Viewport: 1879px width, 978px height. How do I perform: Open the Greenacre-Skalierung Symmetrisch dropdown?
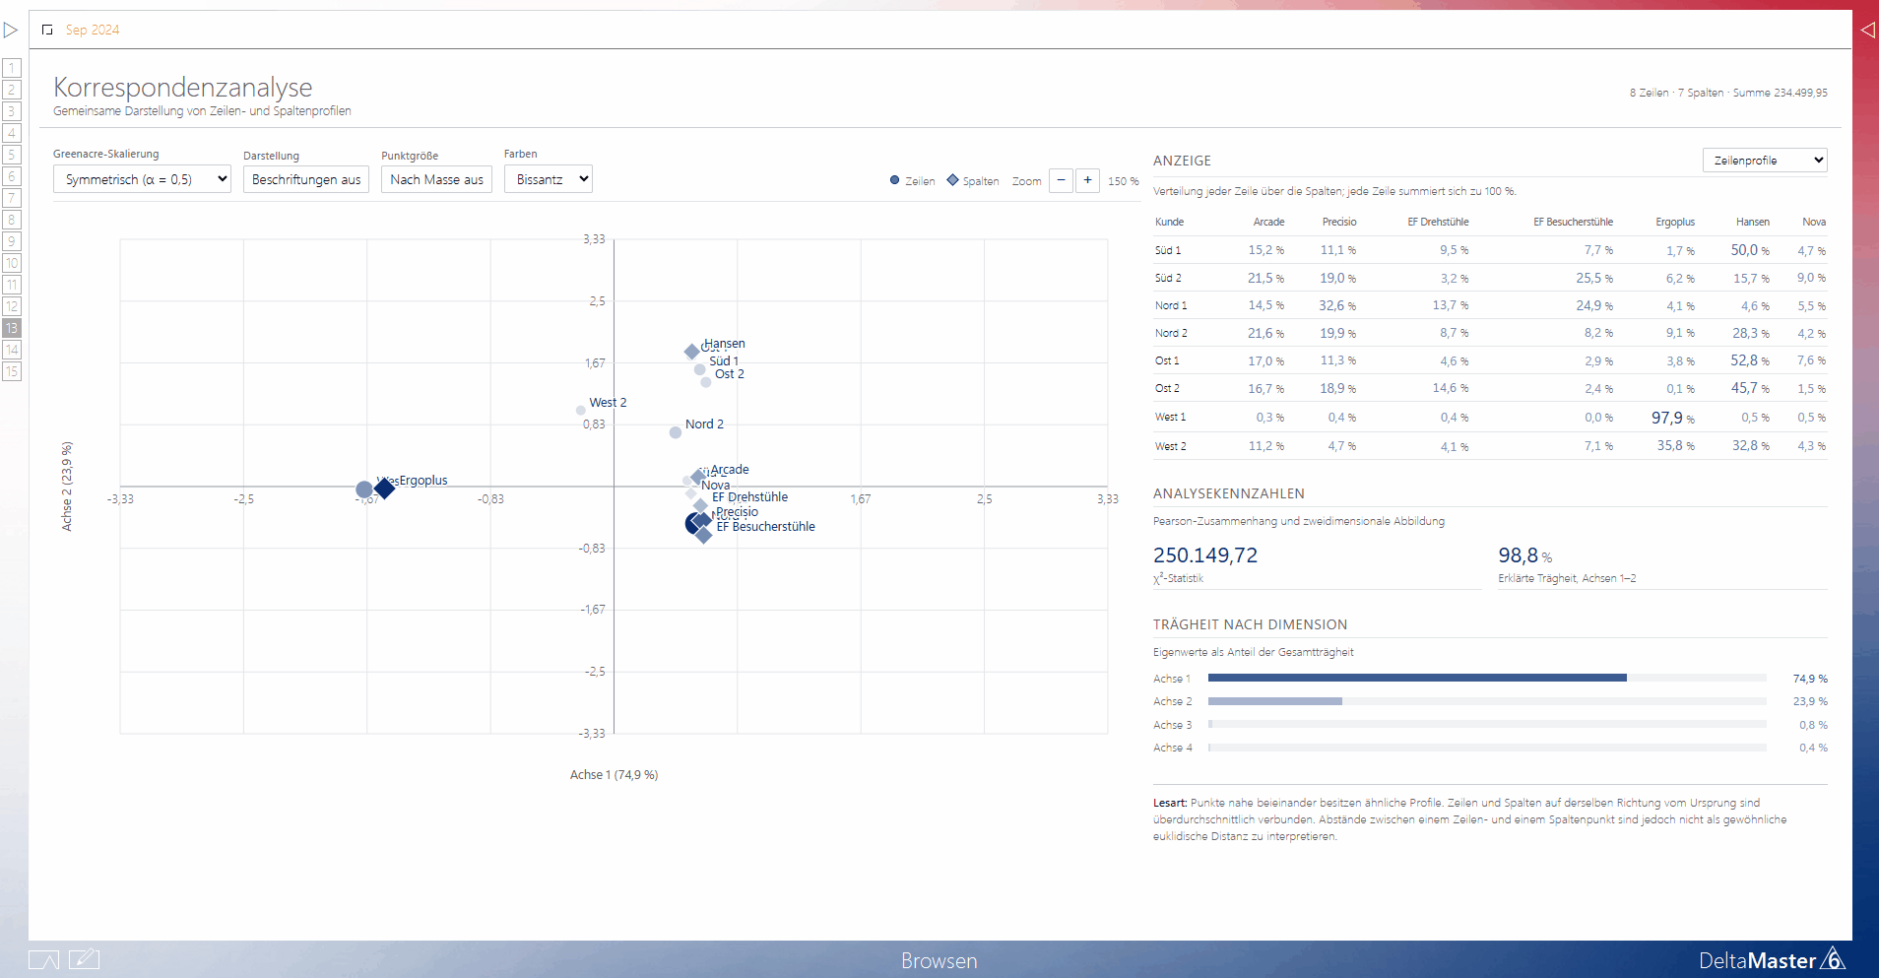pos(142,179)
